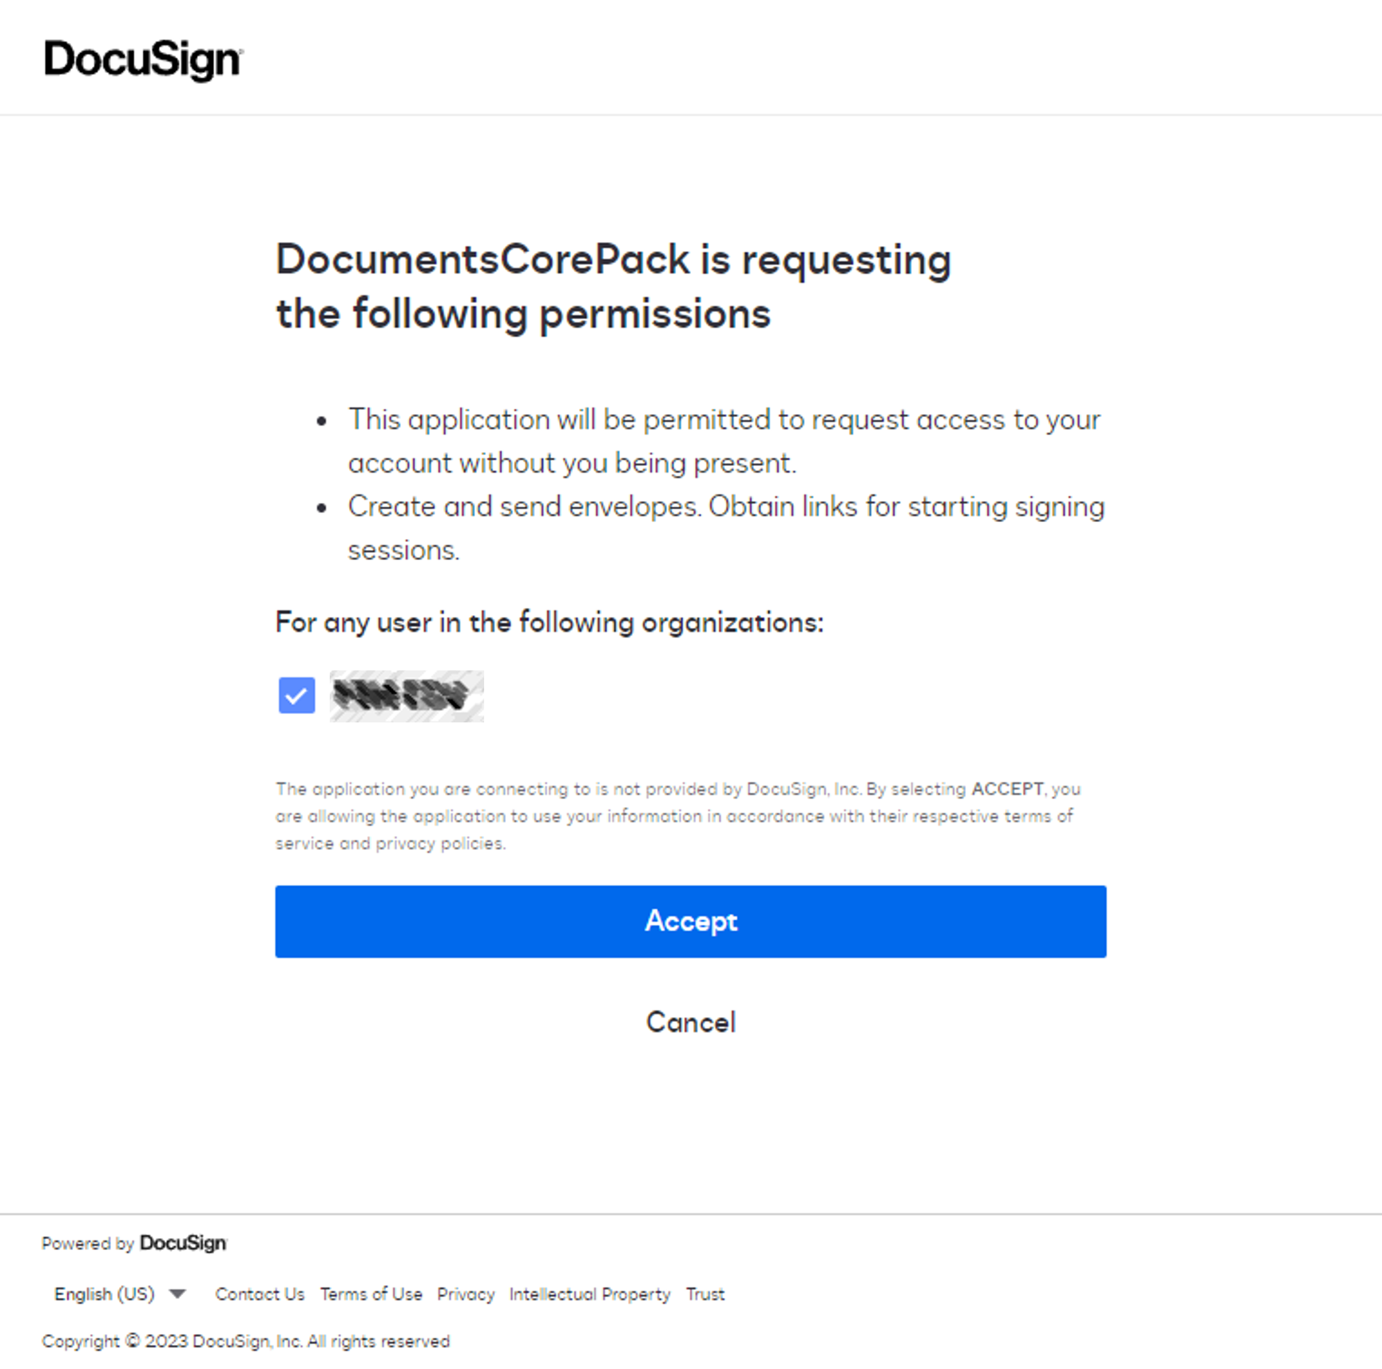Click the redacted organization name label
Viewport: 1382px width, 1369px height.
tap(406, 696)
